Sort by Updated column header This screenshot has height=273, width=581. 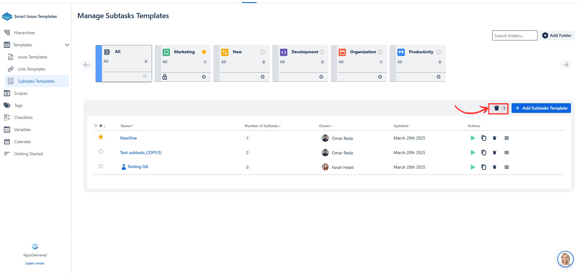pyautogui.click(x=401, y=126)
